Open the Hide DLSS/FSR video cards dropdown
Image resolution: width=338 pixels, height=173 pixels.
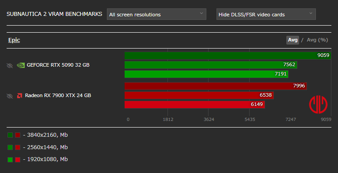coord(266,14)
